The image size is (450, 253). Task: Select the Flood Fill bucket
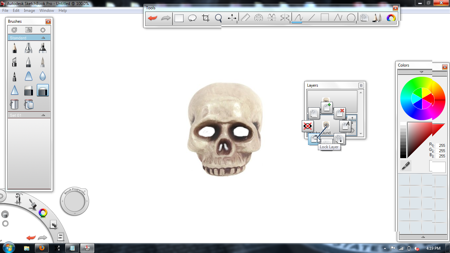pyautogui.click(x=14, y=104)
